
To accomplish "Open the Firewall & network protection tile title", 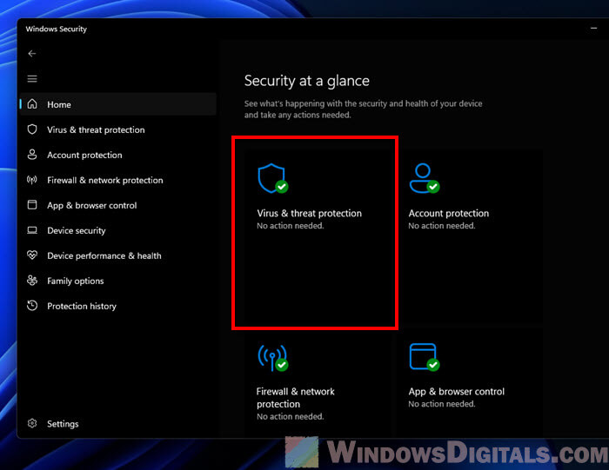I will coord(295,398).
